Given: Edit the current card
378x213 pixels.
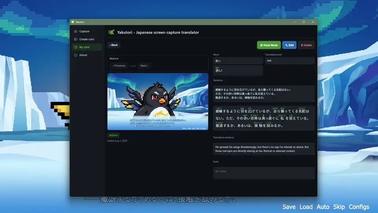Looking at the screenshot, I should (x=289, y=45).
